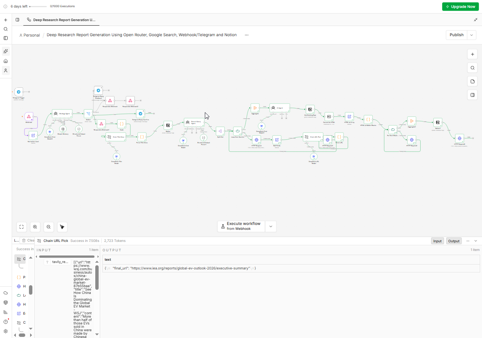This screenshot has width=482, height=338.
Task: Zoom in on the workflow canvas
Action: pos(35,227)
